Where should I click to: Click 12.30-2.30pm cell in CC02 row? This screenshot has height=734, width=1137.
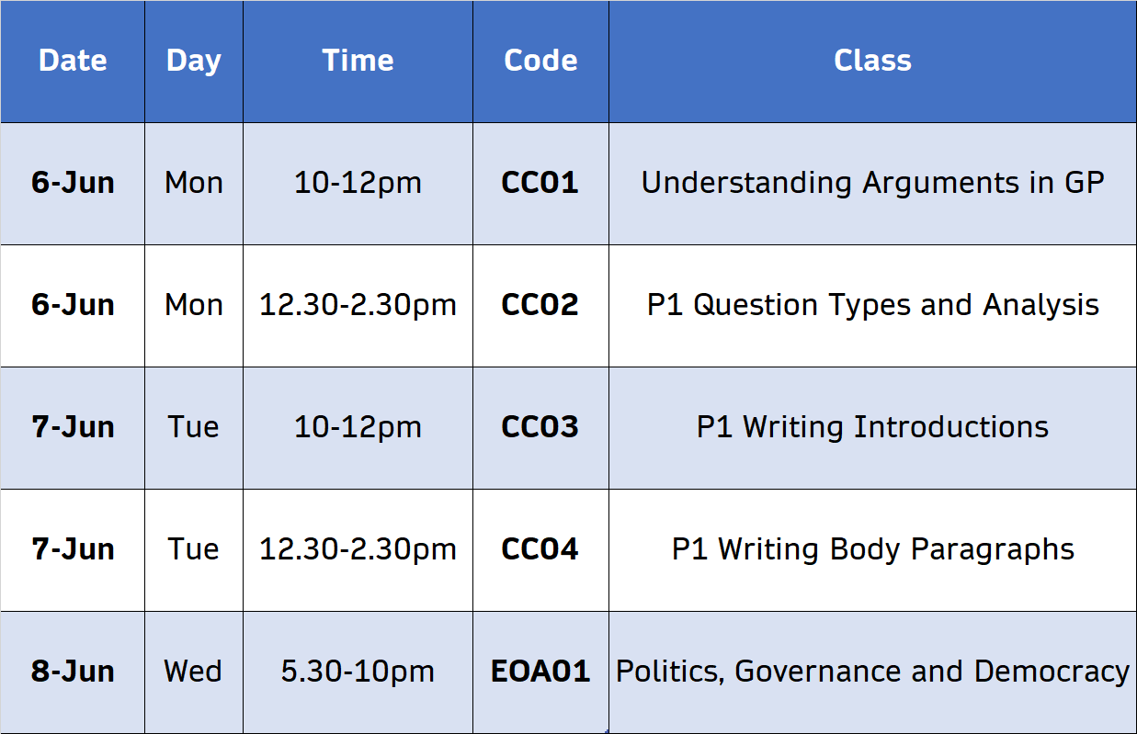pos(358,305)
